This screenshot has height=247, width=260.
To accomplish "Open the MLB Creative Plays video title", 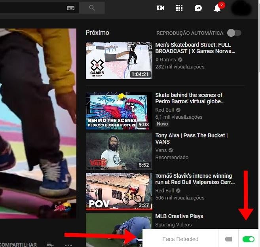I will (179, 216).
